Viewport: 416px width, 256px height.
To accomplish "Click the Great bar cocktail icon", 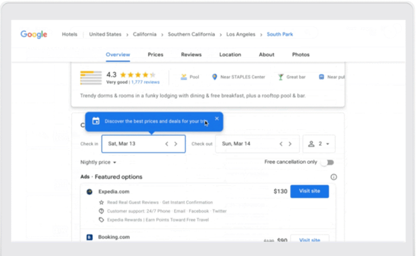I will 280,77.
